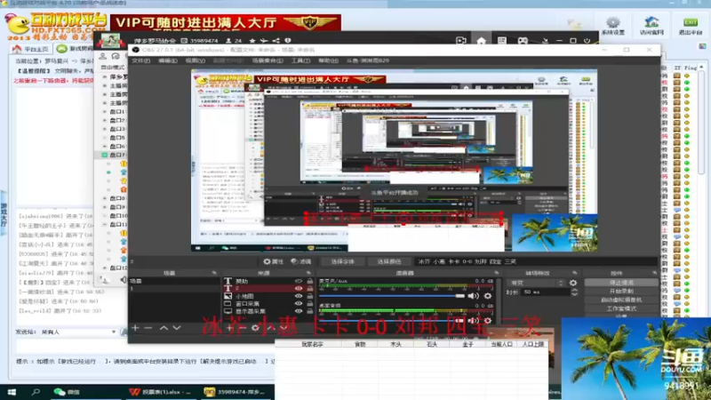Toggle lock on 赞助 source

(309, 281)
